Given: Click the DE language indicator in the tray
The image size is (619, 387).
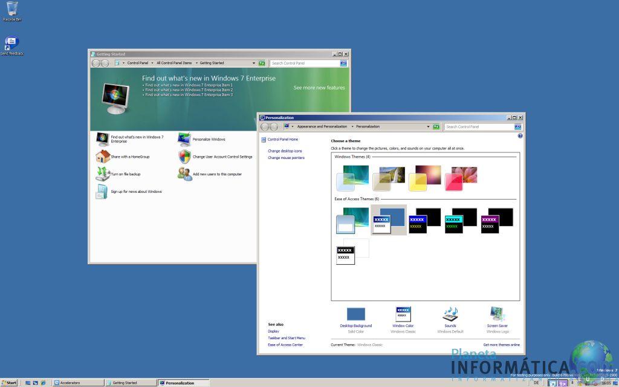Looking at the screenshot, I should [x=536, y=383].
